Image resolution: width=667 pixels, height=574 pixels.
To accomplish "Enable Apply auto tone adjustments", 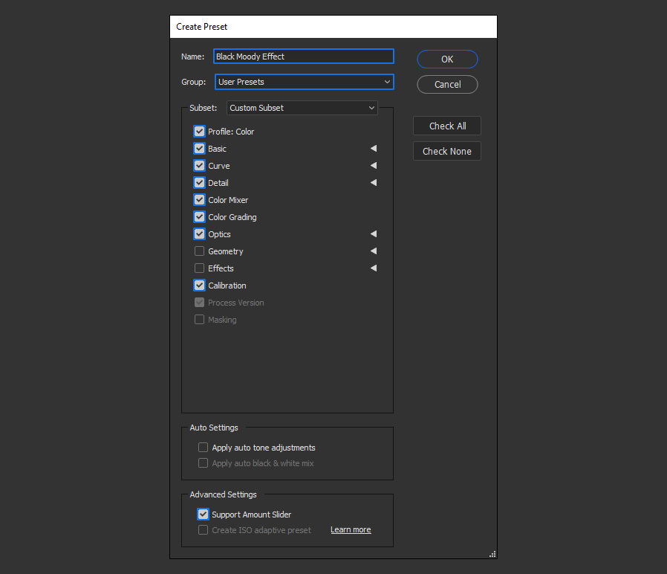I will point(203,447).
